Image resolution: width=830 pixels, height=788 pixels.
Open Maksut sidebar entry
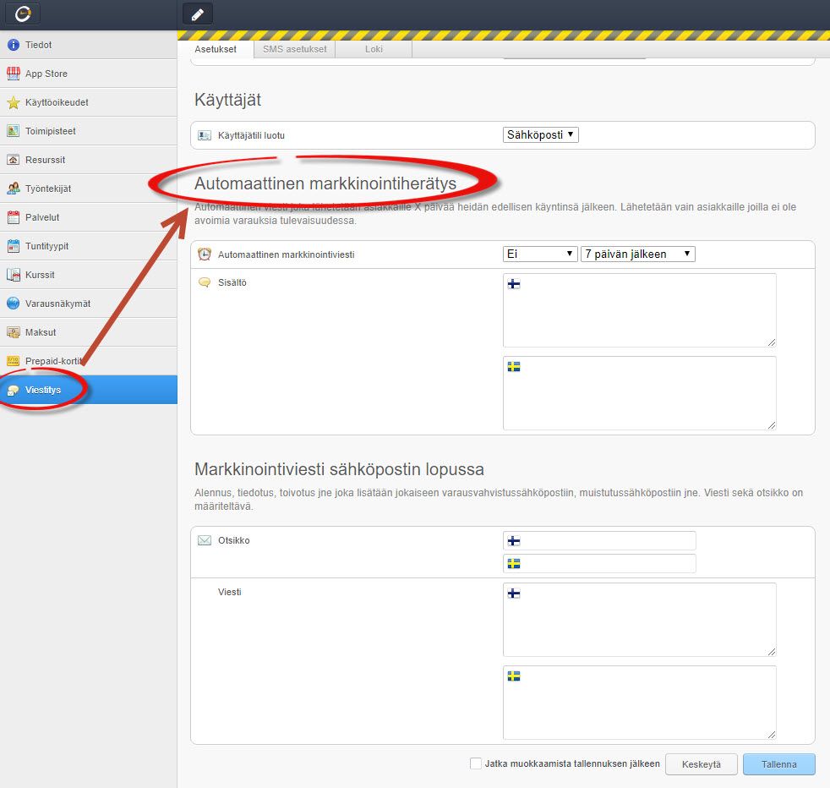tap(89, 332)
